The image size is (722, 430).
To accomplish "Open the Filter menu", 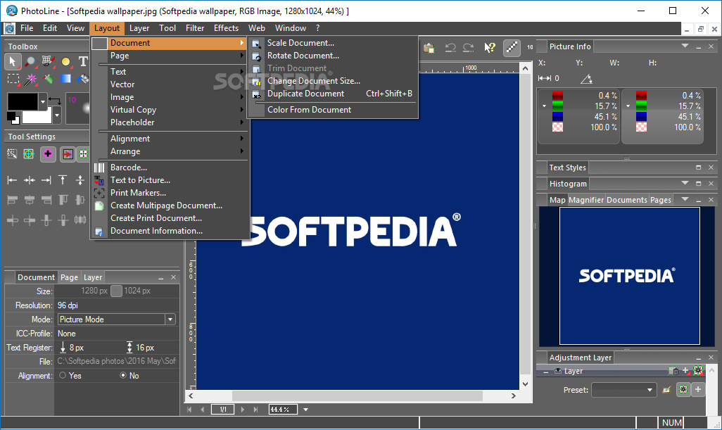I will coord(195,28).
